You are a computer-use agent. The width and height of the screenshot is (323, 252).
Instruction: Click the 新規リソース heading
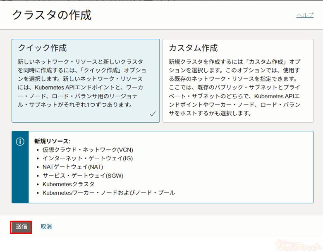pos(52,141)
